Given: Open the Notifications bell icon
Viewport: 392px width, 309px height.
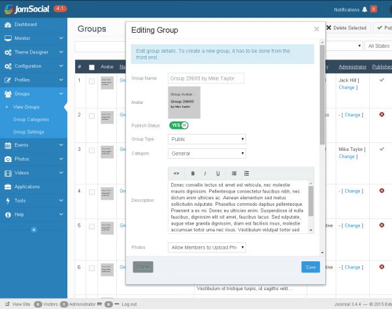Looking at the screenshot, I should [x=365, y=10].
